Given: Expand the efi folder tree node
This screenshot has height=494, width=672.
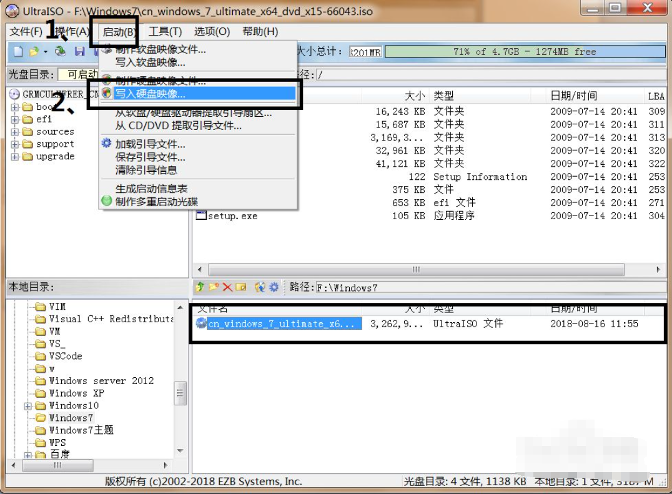Looking at the screenshot, I should (x=14, y=119).
